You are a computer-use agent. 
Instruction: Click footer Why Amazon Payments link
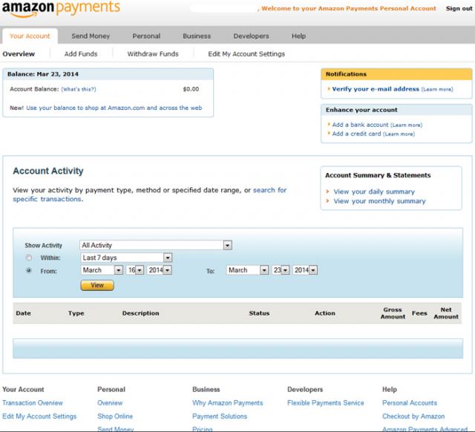(228, 402)
